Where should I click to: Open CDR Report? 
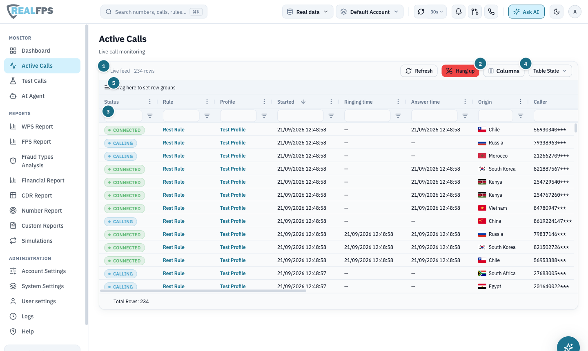[42, 195]
